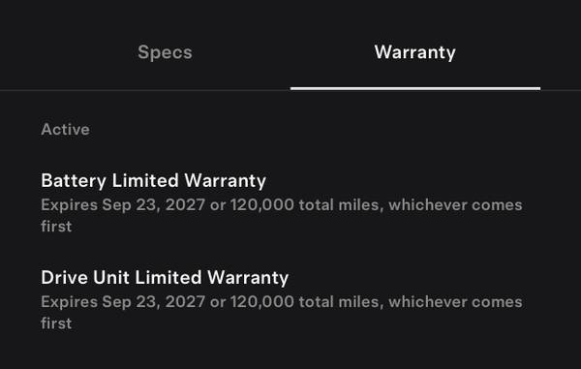Select the Warranty tab
This screenshot has height=369, width=581.
click(x=415, y=52)
